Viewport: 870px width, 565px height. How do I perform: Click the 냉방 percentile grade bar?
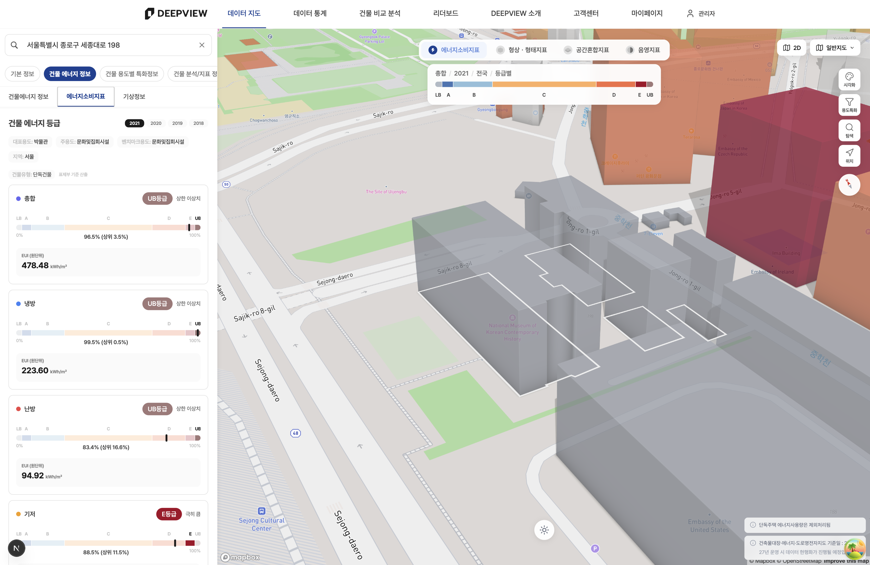(108, 333)
